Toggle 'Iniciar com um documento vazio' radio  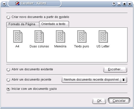pyautogui.click(x=8, y=89)
